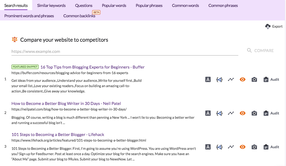Screen dimensions: 286x166
Task: Toggle the eye icon for the Neil Patel result
Action: pos(243,113)
